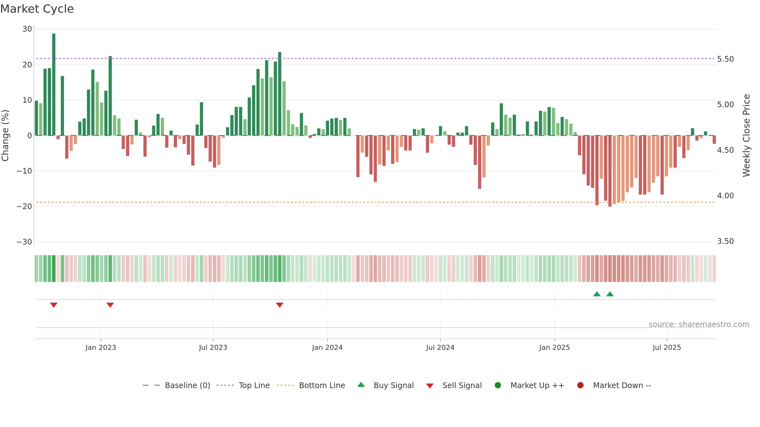
Task: Click the red Sell Signal triangle in legend
Action: coord(430,386)
